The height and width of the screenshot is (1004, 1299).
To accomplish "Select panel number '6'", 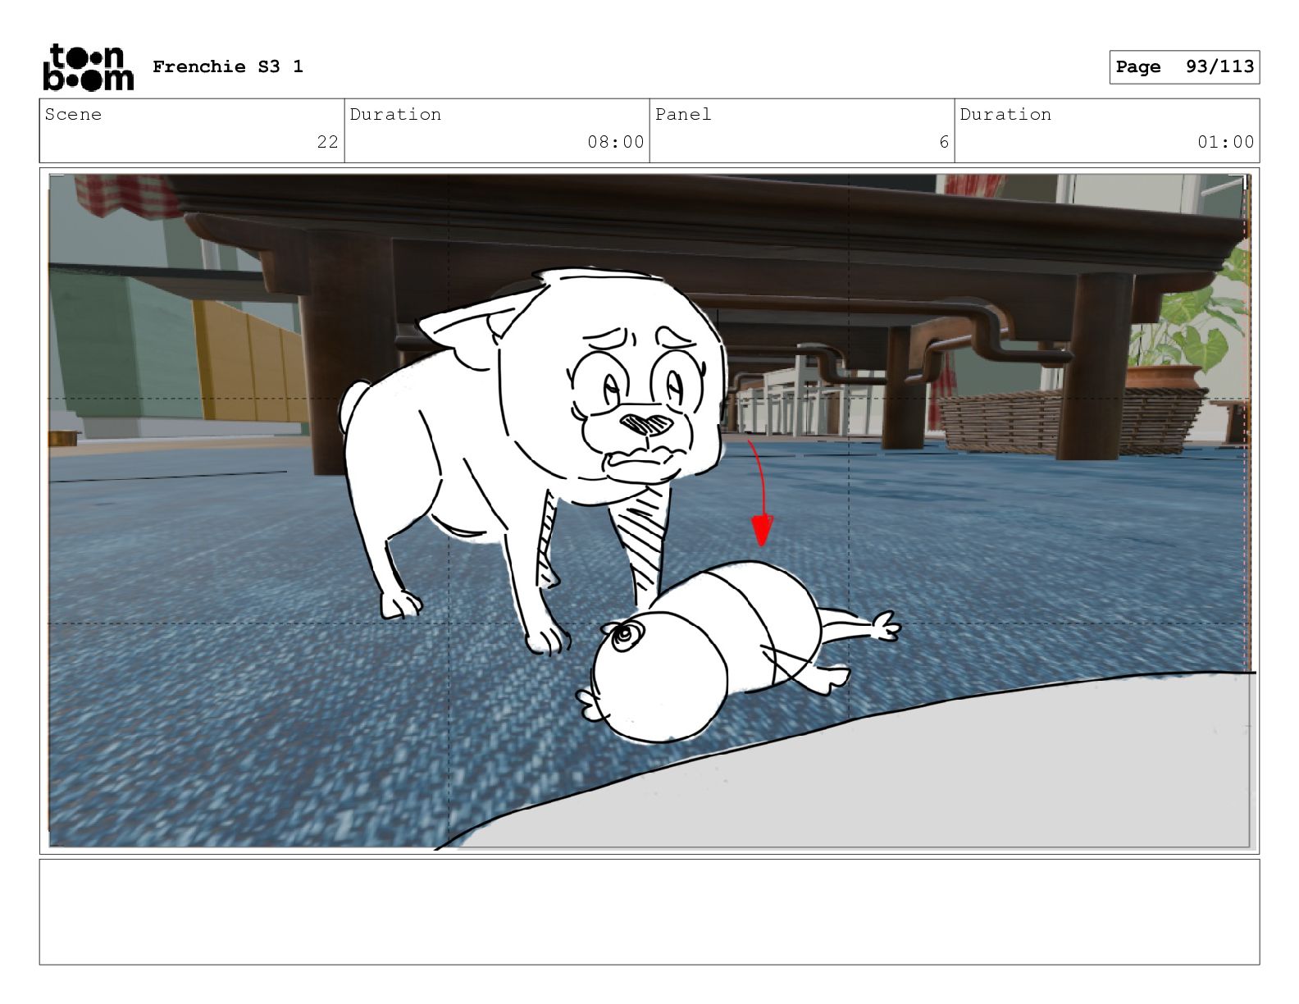I will point(944,142).
